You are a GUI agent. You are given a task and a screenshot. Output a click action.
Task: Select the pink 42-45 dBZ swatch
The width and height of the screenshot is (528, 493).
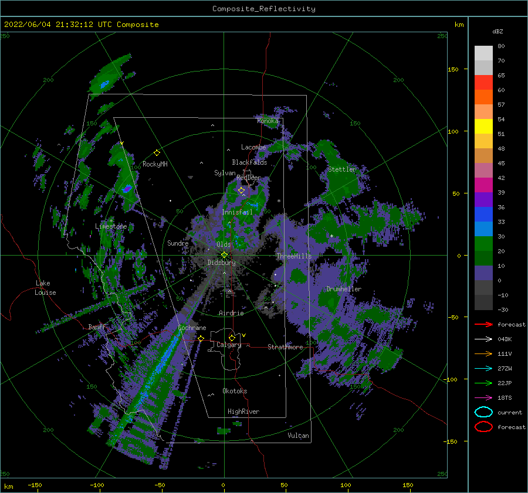(x=483, y=170)
